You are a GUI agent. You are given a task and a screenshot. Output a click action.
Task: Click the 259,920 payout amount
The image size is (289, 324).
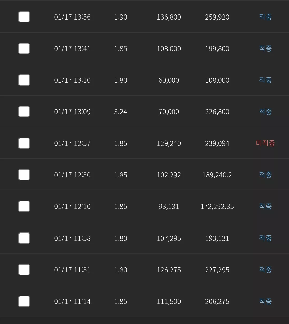click(217, 17)
